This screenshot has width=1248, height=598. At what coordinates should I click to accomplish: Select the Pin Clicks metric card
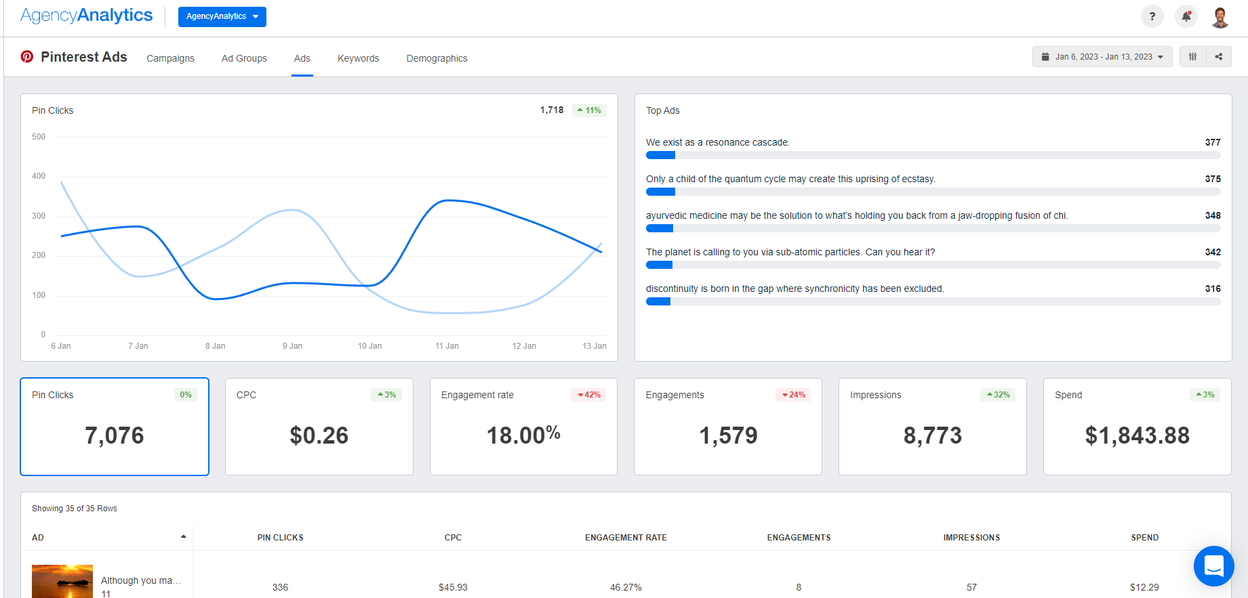[115, 427]
